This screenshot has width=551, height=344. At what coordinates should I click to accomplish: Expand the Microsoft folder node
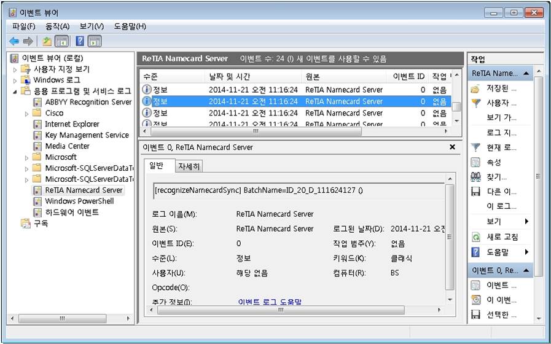(x=26, y=157)
